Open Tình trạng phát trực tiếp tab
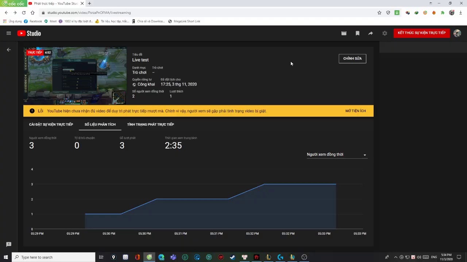This screenshot has height=262, width=467. point(150,124)
